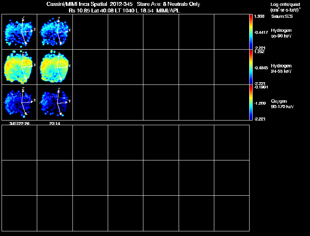This screenshot has width=310, height=236.
Task: Click the Oxygen 90-170 keV color scale bar
Action: [251, 102]
